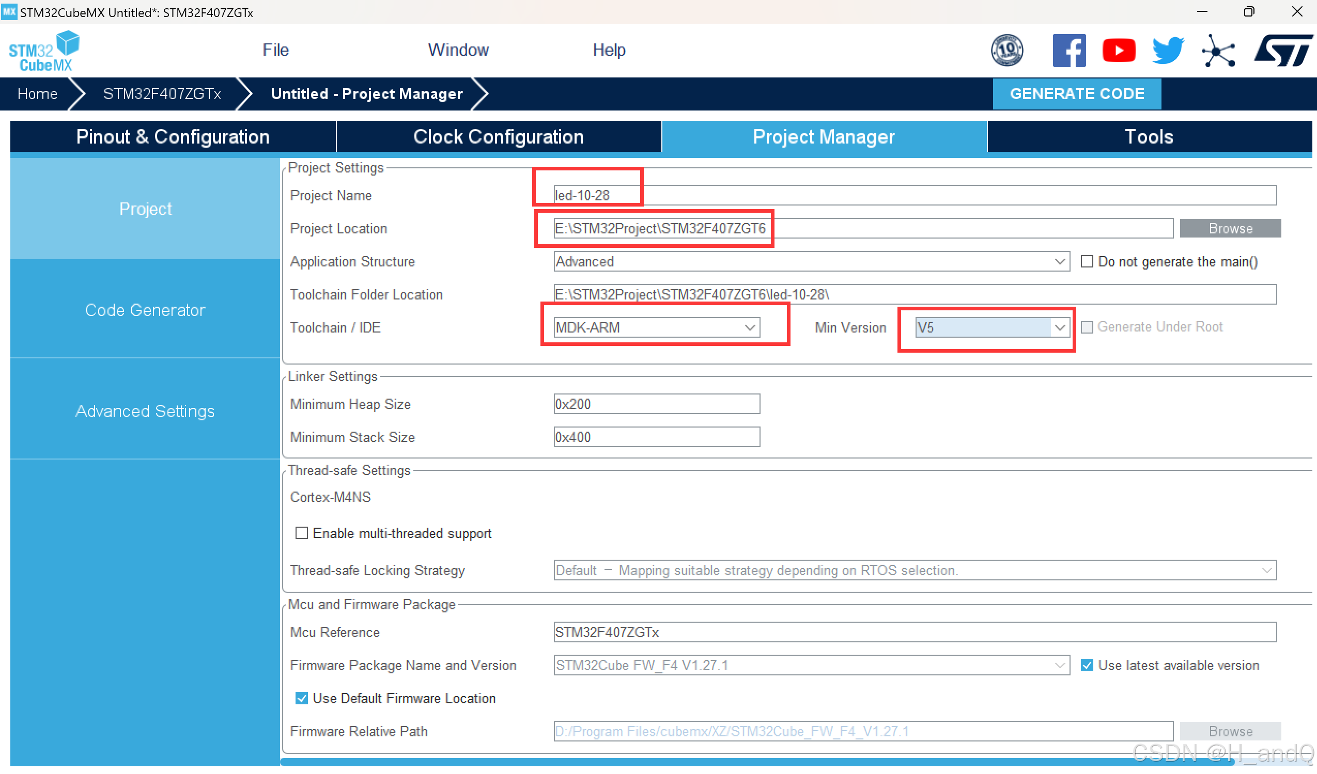The height and width of the screenshot is (774, 1317).
Task: Click the GENERATE CODE button
Action: 1077,94
